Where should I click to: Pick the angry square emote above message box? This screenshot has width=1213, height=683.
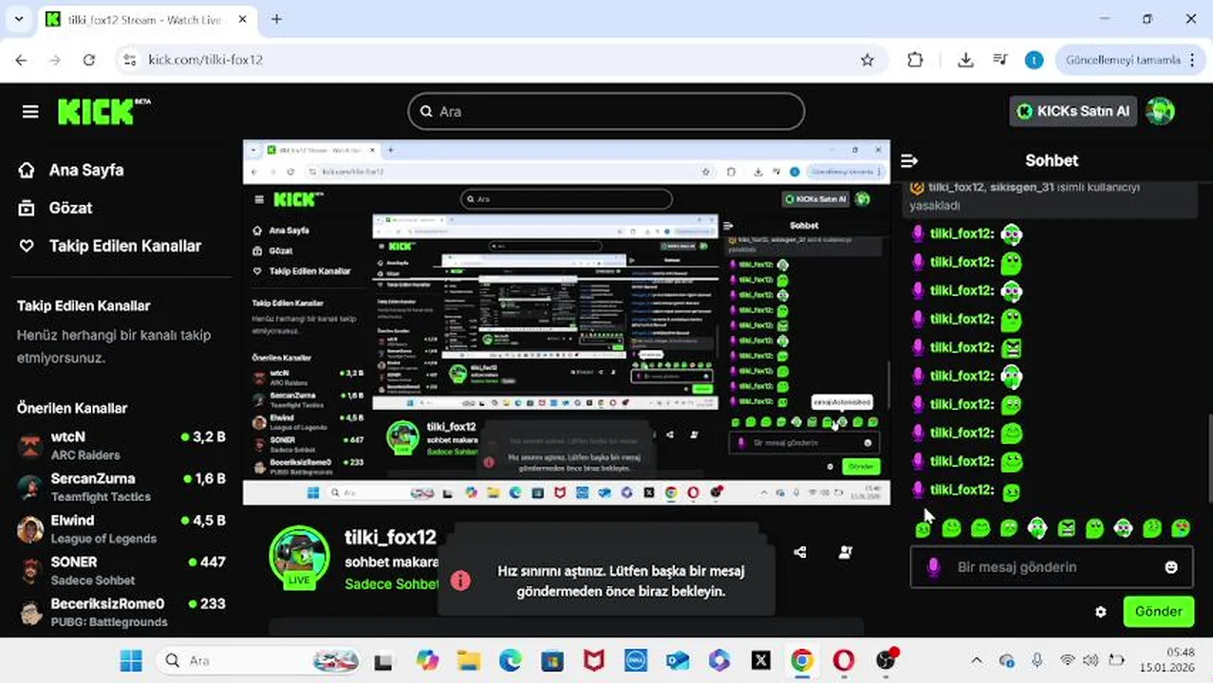[1066, 528]
